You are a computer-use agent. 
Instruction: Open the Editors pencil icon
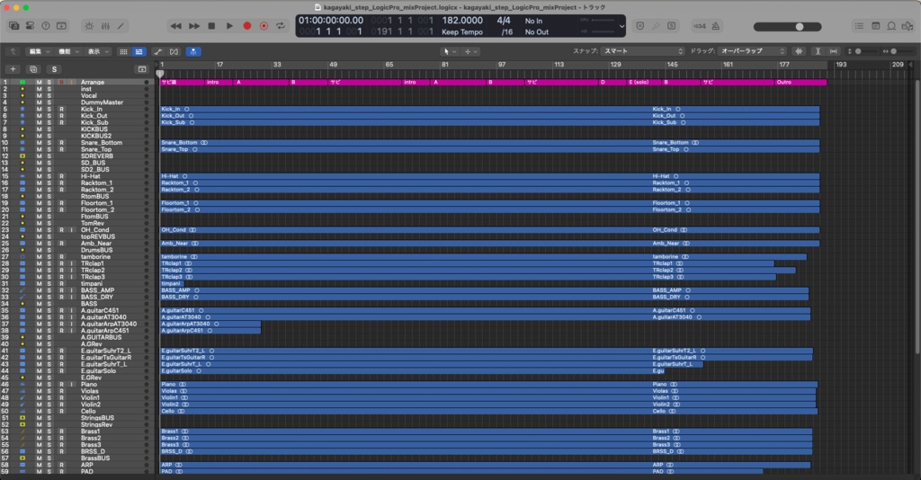(121, 26)
